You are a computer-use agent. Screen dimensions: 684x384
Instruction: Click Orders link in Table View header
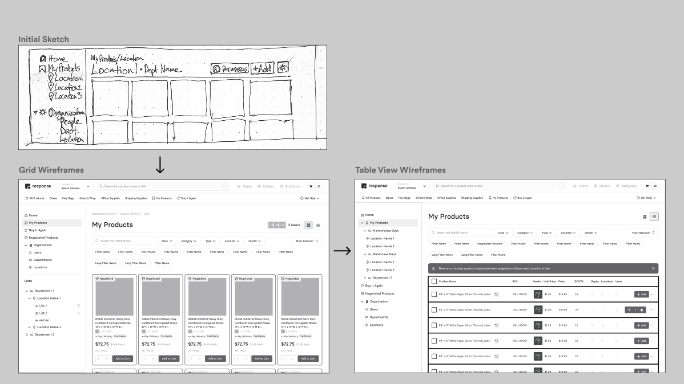pos(602,186)
